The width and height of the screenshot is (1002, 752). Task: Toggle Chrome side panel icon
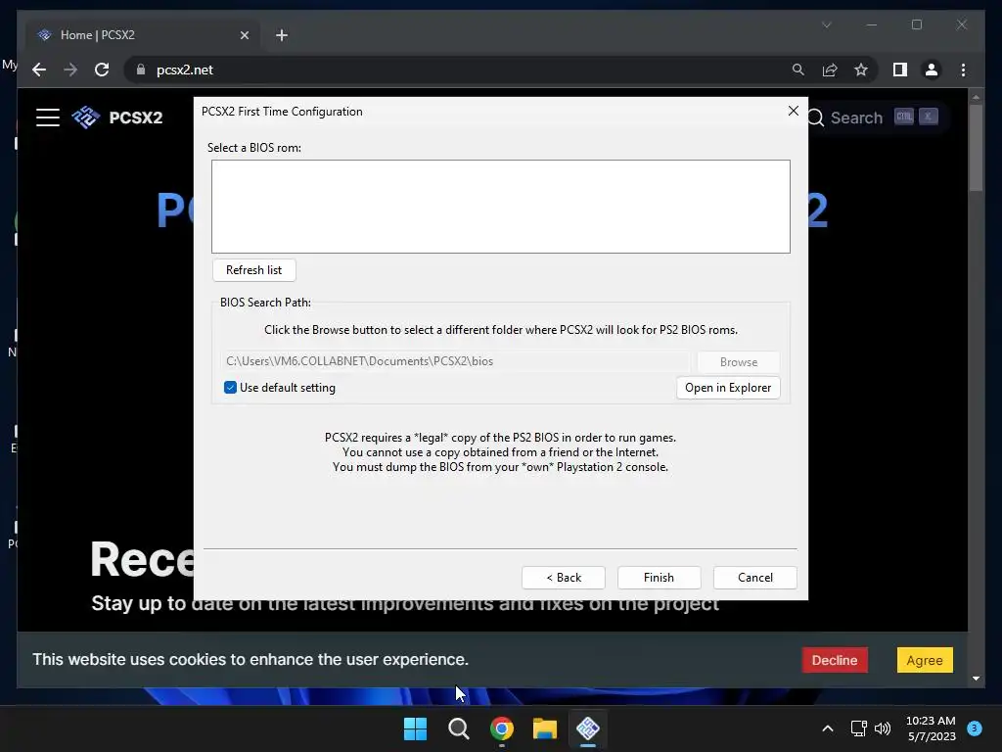pos(900,70)
